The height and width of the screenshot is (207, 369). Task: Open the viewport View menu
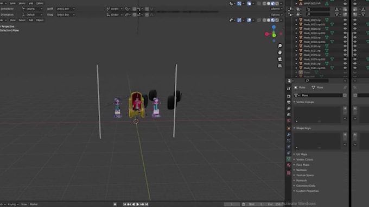12,20
